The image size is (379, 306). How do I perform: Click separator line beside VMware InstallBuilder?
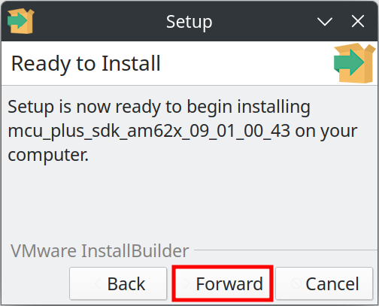point(286,250)
